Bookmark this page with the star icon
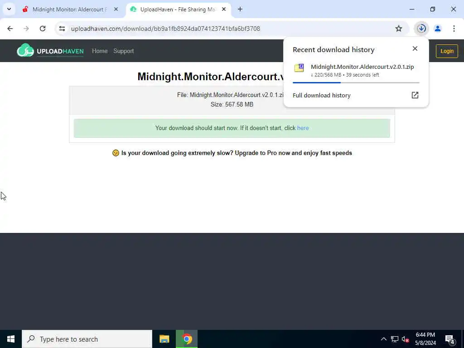The width and height of the screenshot is (464, 348). tap(399, 29)
